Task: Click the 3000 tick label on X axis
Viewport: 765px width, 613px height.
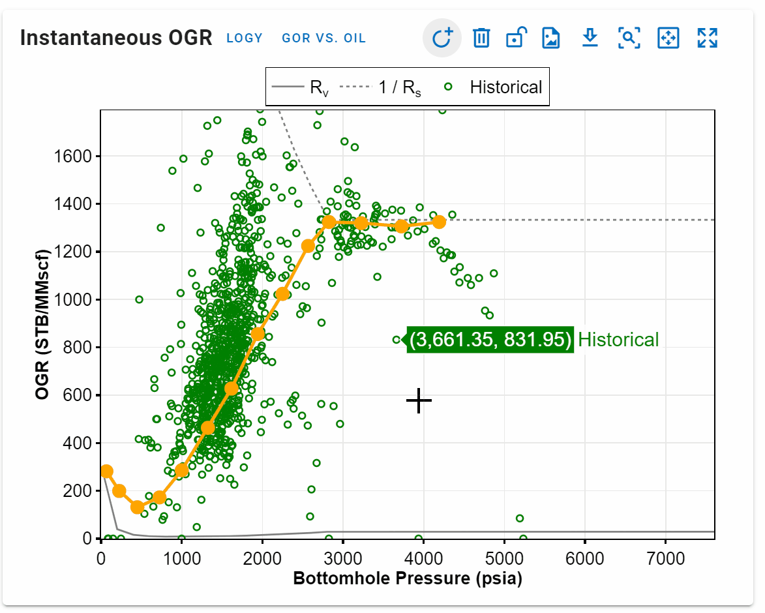Action: coord(343,558)
